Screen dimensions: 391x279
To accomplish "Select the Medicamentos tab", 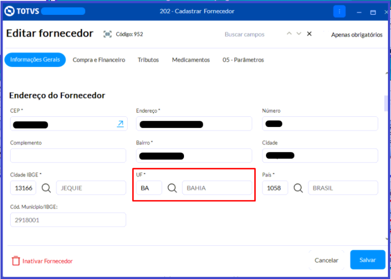I will point(191,60).
